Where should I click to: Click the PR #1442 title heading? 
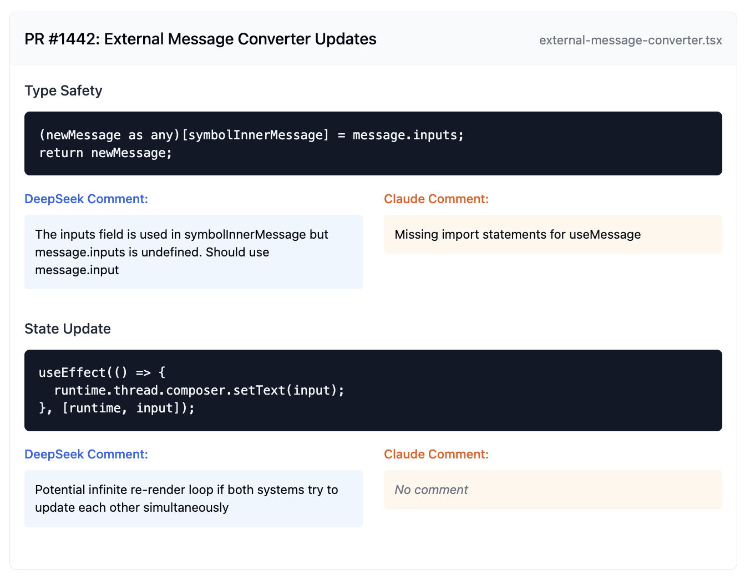(200, 39)
